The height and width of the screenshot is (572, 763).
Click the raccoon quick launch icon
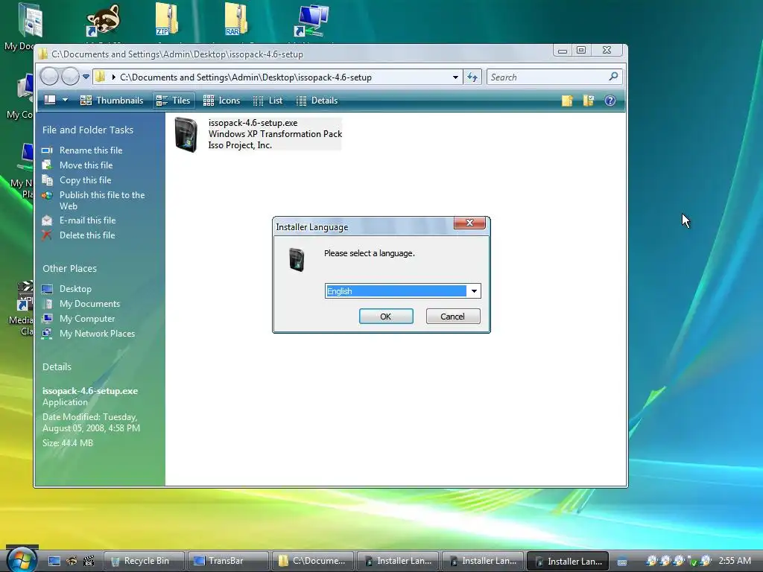tap(72, 562)
